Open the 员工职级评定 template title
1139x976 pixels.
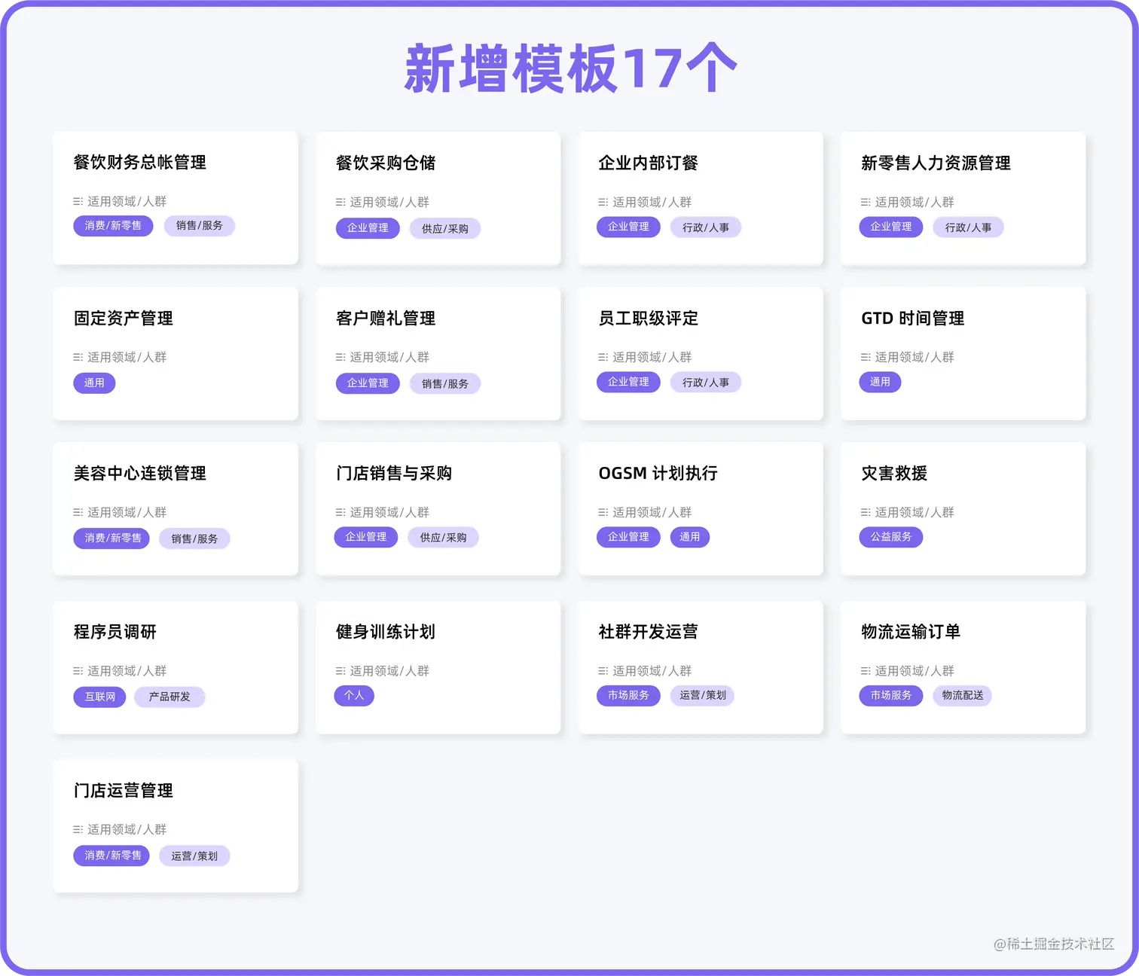point(648,319)
